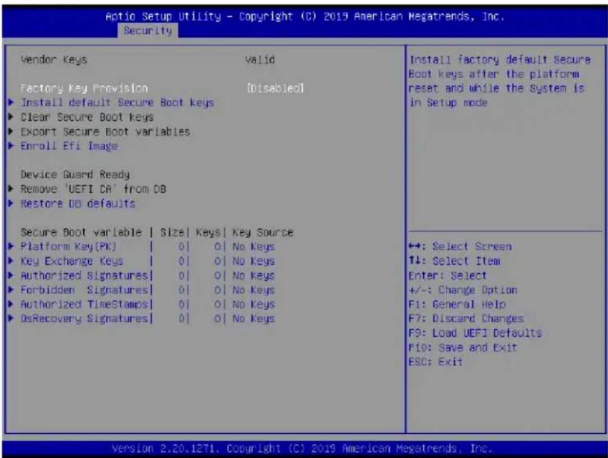Open Forbidden Signatures entry

[84, 290]
